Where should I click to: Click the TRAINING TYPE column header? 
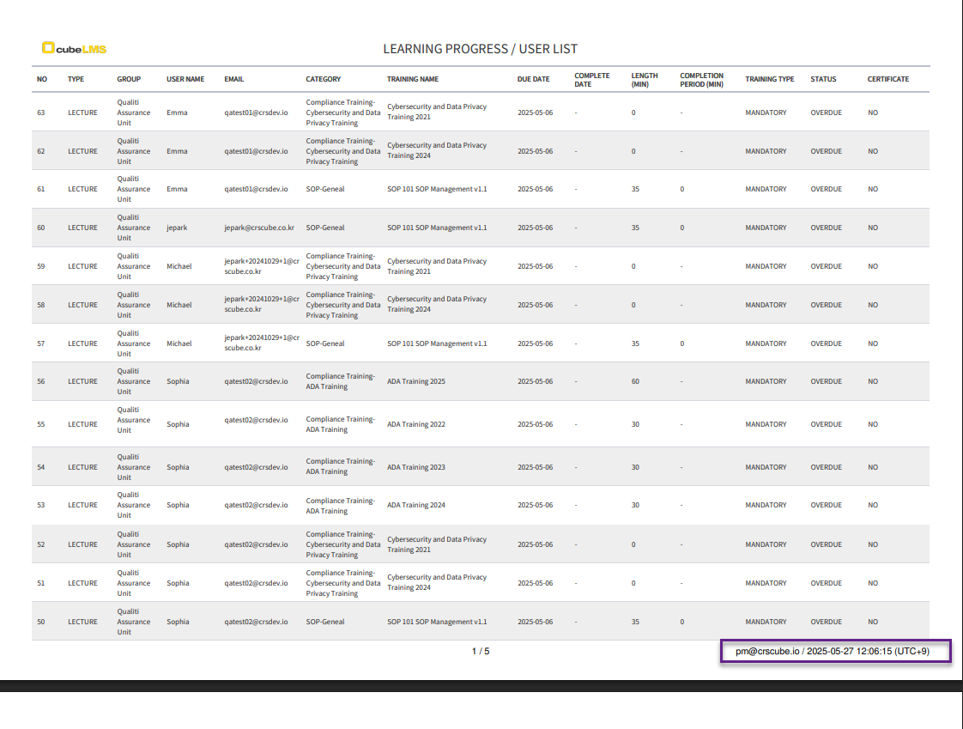[x=769, y=79]
